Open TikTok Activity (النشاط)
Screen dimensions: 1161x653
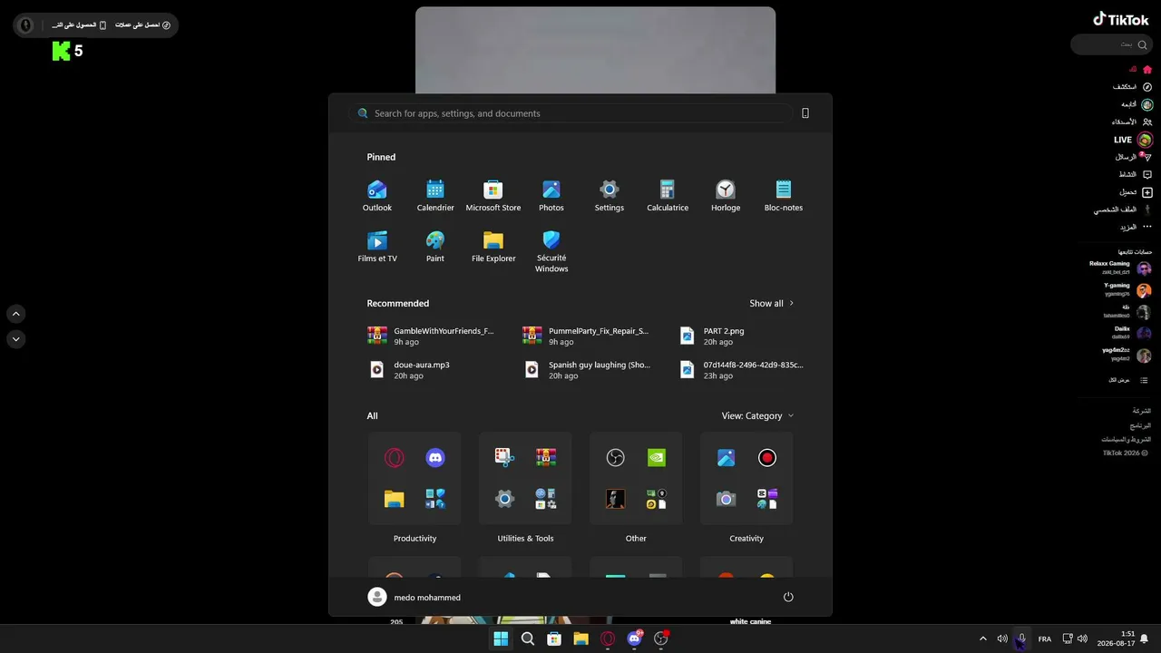(1136, 174)
